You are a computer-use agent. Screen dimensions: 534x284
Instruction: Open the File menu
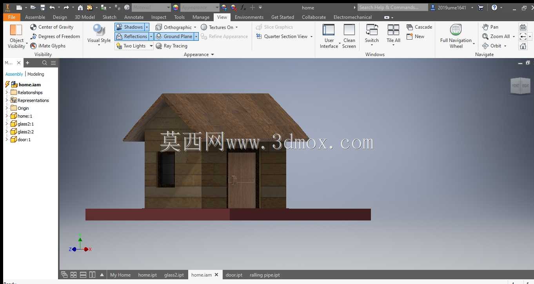[x=12, y=17]
